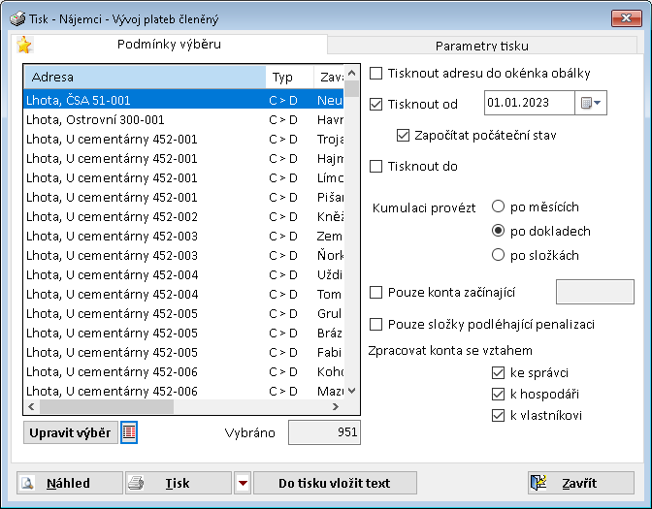Sort list by the Adresa column header
Viewport: 652px width, 509px height.
click(x=144, y=78)
